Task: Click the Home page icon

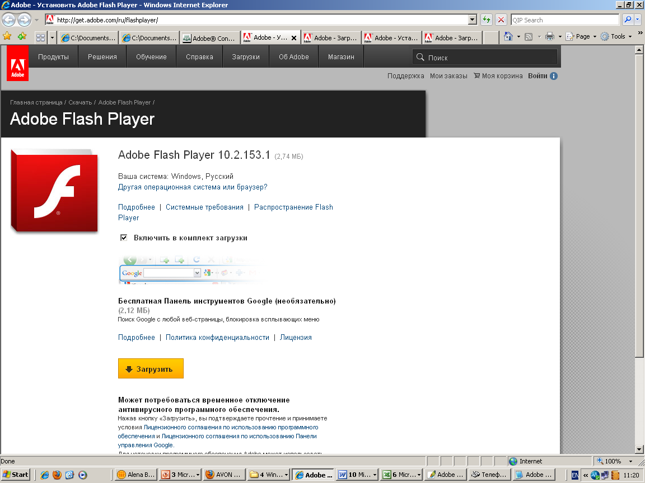Action: 508,36
